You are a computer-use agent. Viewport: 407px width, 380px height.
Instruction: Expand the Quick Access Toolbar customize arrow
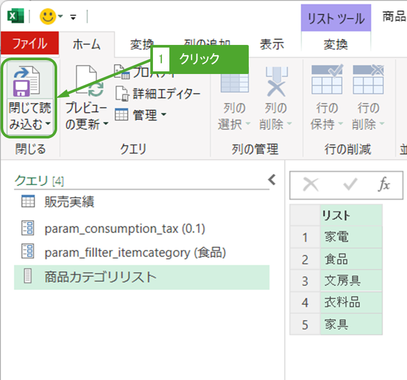(x=73, y=17)
